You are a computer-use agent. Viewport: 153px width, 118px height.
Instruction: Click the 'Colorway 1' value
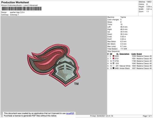14,15
